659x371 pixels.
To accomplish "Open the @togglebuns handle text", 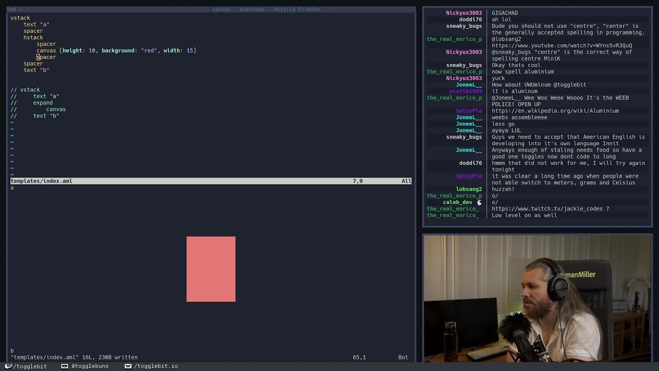I will coord(90,366).
